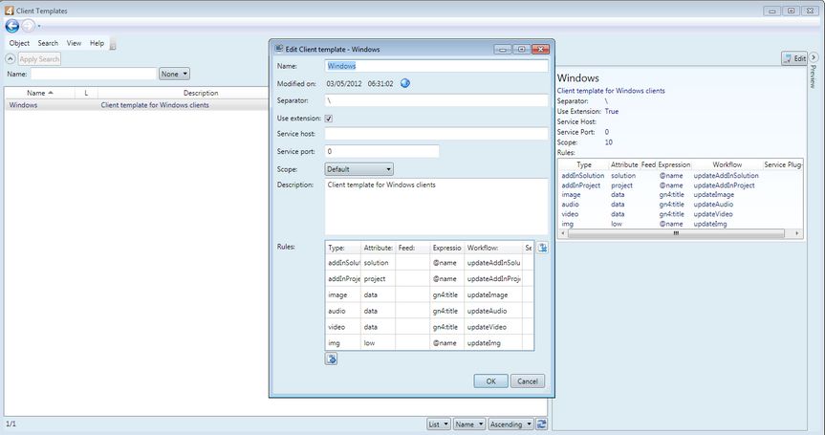
Task: Click the globe icon beside Modified on
Action: 405,83
